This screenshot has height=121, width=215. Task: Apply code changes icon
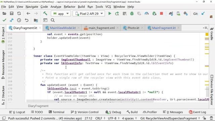[125, 13]
